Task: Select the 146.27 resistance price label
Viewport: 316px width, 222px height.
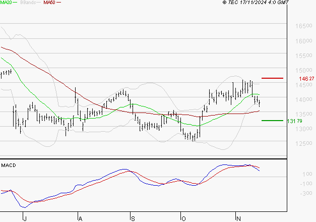Action: 306,79
